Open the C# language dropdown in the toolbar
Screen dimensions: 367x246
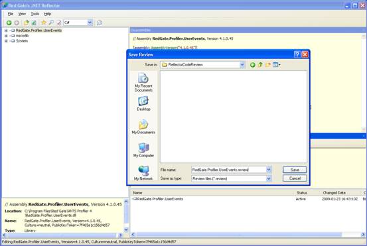(90, 23)
